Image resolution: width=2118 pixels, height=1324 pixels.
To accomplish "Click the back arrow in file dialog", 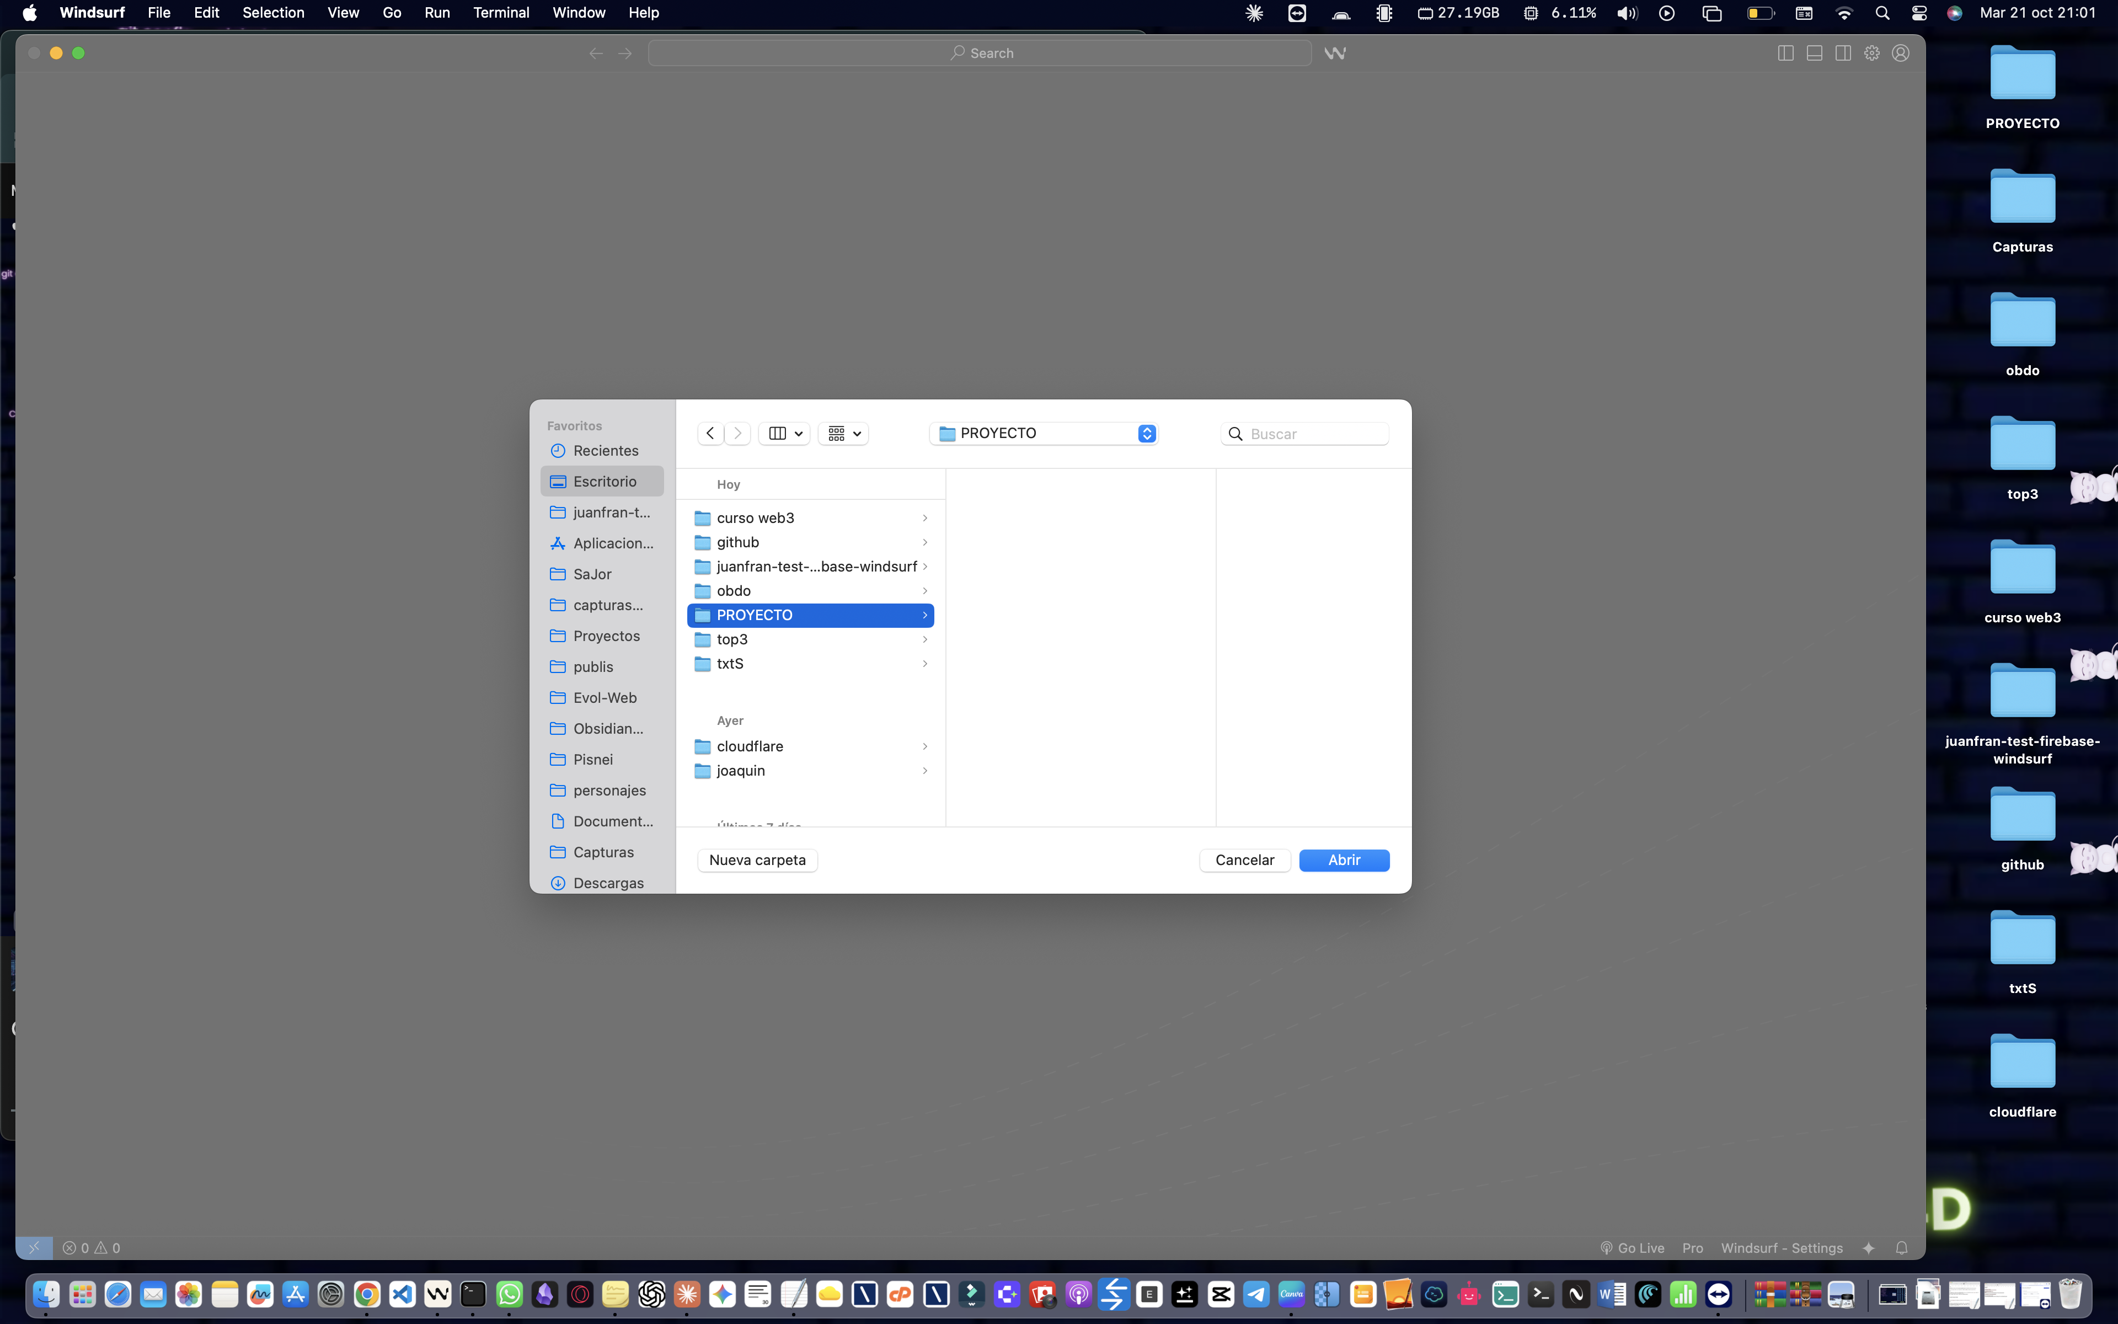I will (x=710, y=434).
